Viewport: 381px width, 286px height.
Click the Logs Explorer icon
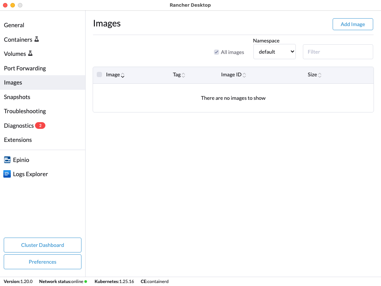(x=7, y=174)
